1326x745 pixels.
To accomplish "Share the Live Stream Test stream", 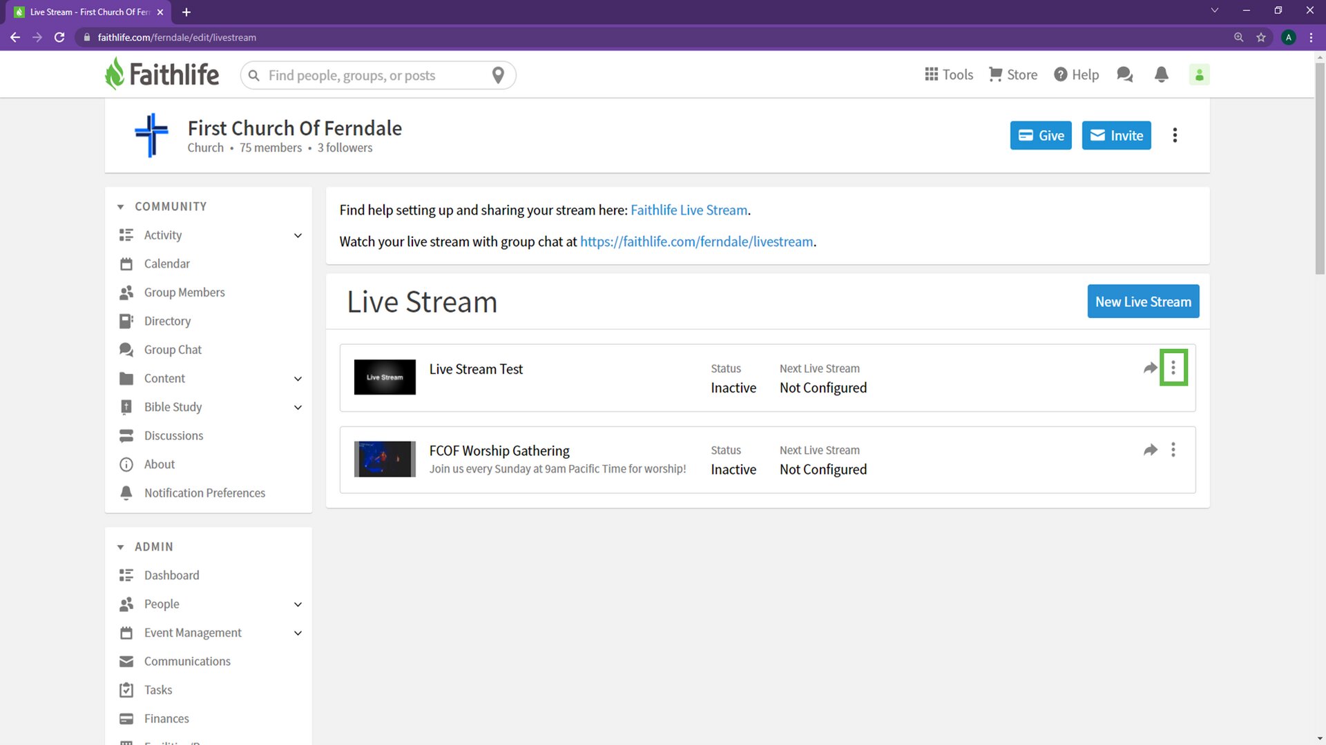I will pyautogui.click(x=1150, y=368).
